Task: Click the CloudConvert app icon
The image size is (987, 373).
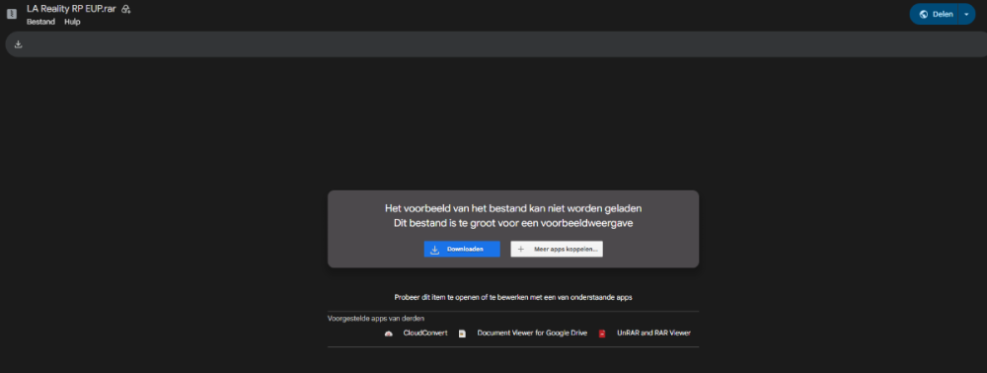Action: click(389, 334)
